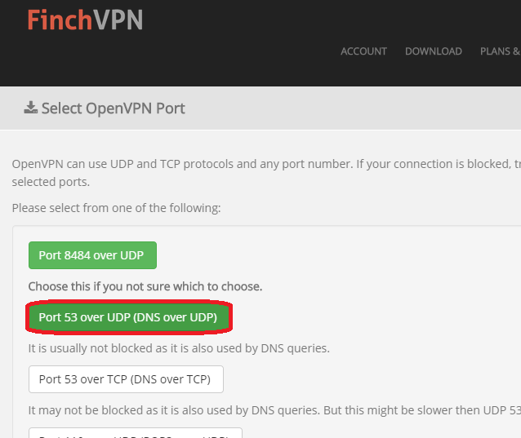
Task: Click the orange 'Finch' part of the logo
Action: (60, 20)
